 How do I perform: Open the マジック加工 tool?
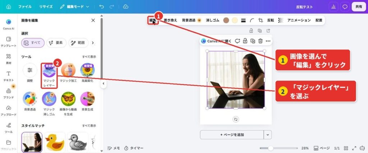coord(68,73)
